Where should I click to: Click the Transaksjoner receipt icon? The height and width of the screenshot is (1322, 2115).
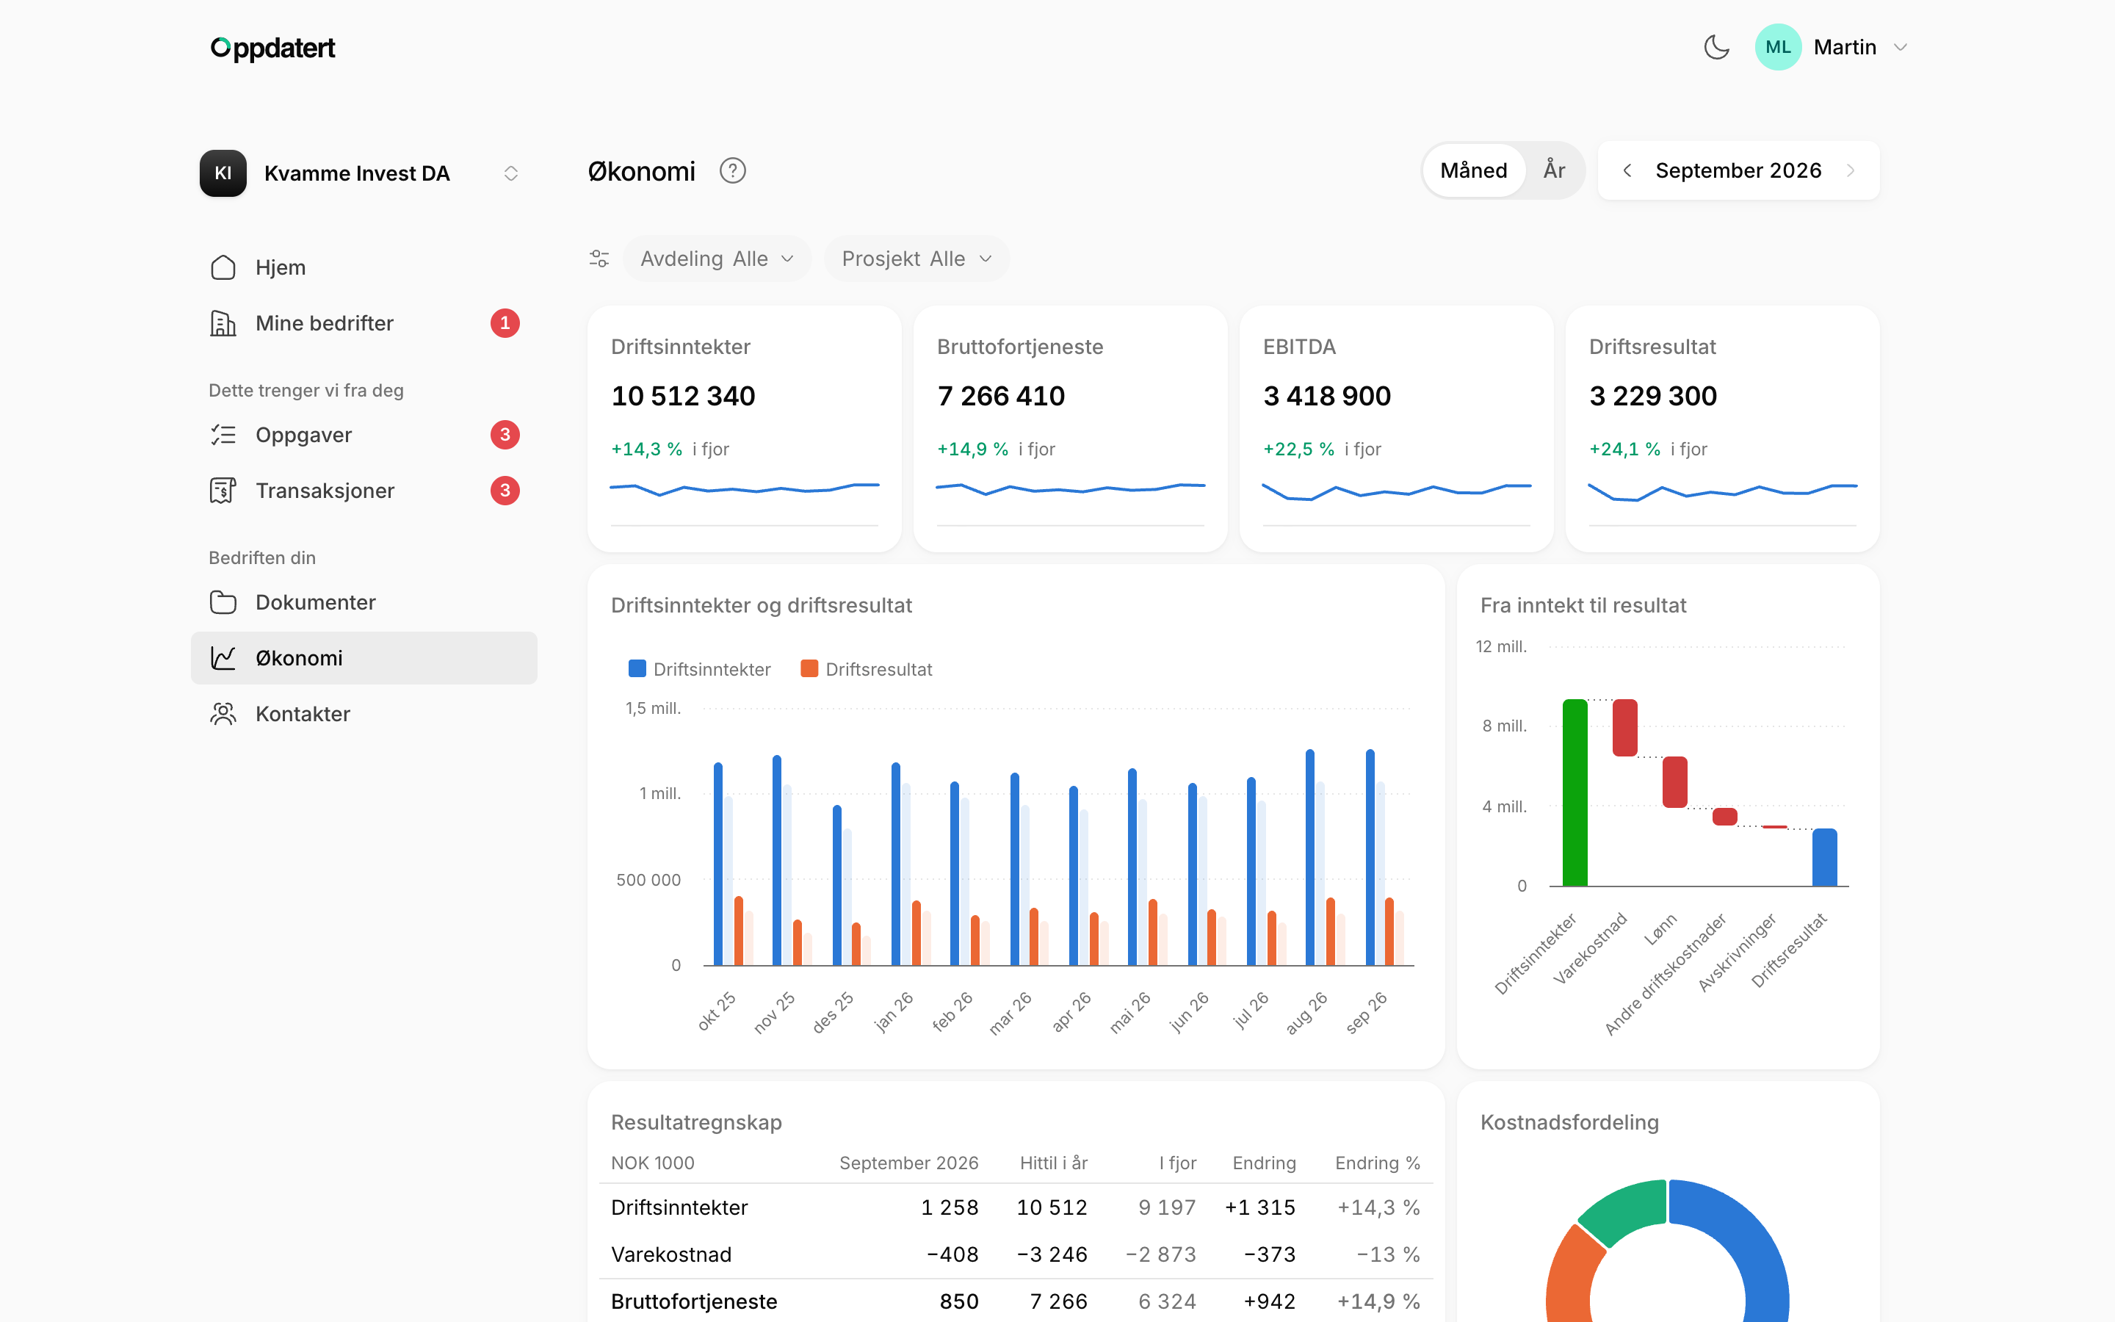pyautogui.click(x=223, y=491)
